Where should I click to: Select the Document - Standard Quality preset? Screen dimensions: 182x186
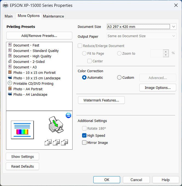(36, 51)
